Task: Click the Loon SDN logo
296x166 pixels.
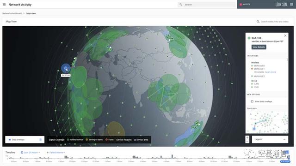Action: [281, 4]
